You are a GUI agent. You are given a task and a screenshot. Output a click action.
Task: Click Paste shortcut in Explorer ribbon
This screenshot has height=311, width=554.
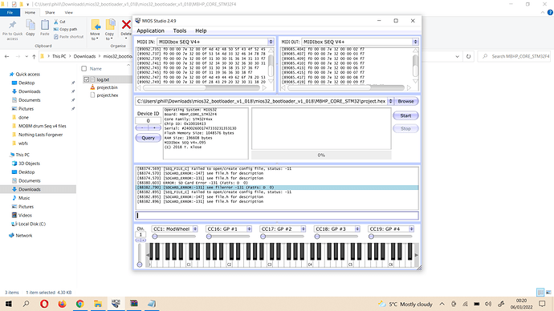(x=68, y=37)
